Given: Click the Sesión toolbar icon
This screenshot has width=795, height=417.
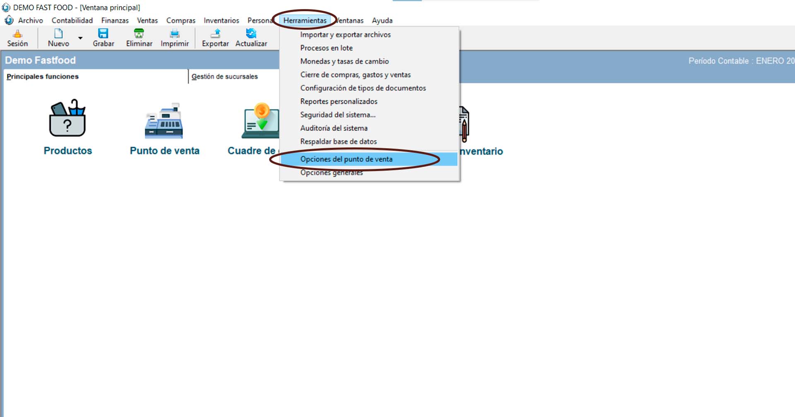Looking at the screenshot, I should click(x=17, y=34).
